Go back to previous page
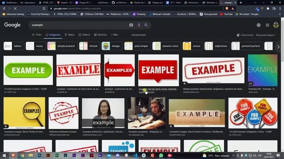 click(x=4, y=8)
